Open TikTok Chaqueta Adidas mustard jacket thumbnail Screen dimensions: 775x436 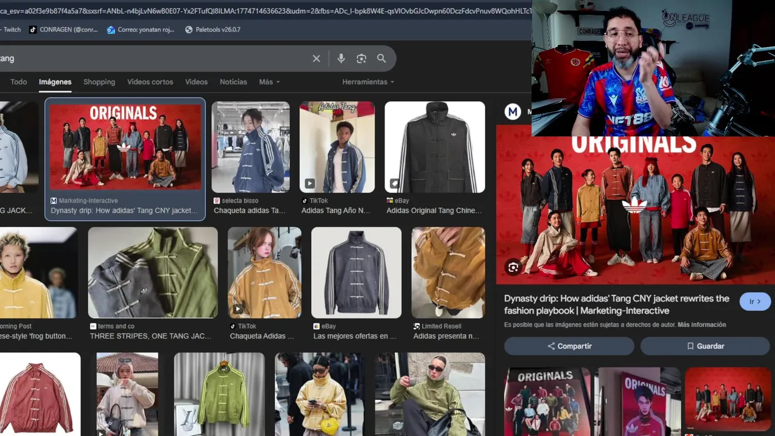coord(265,272)
